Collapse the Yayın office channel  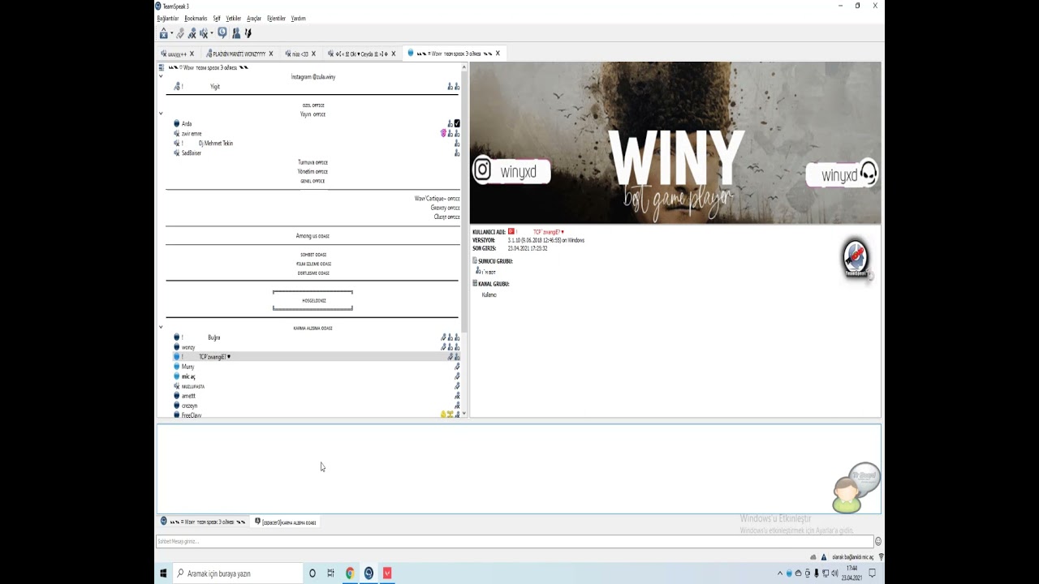(161, 114)
